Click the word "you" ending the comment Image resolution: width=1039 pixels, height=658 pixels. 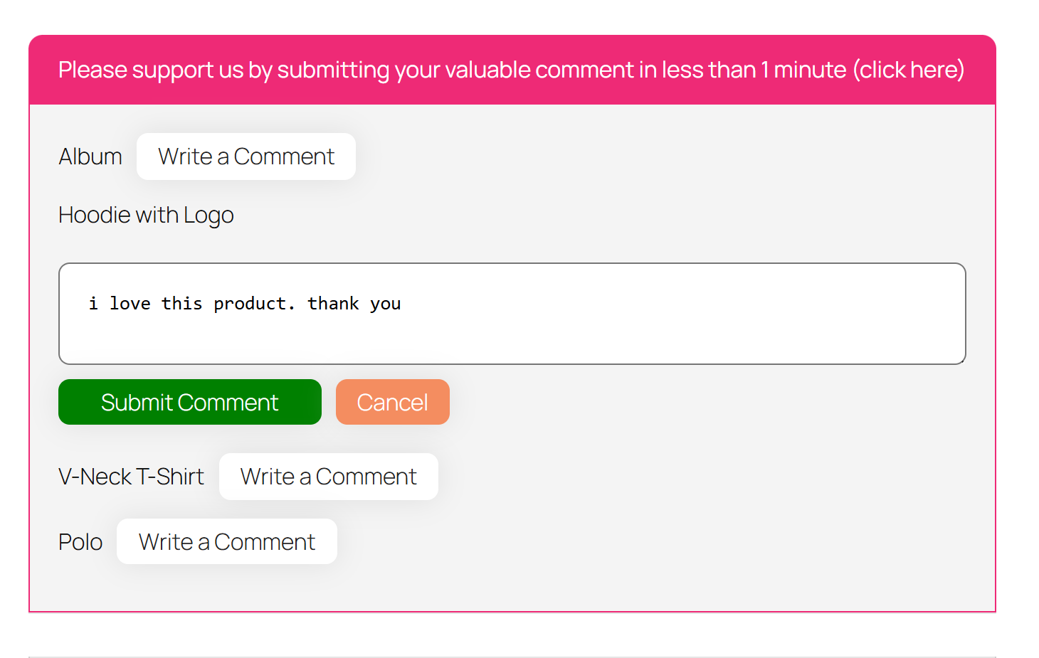tap(386, 304)
